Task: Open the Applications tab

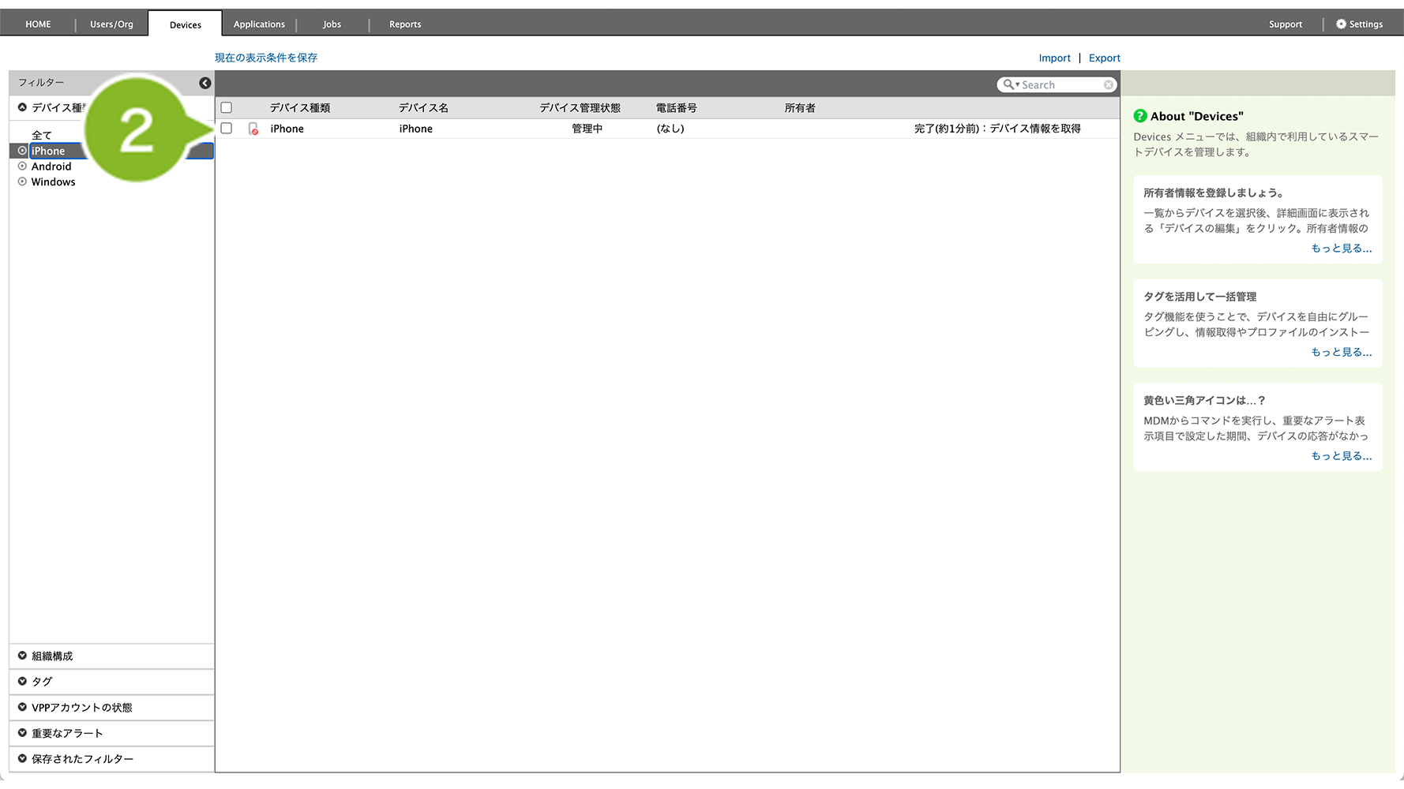Action: point(259,24)
